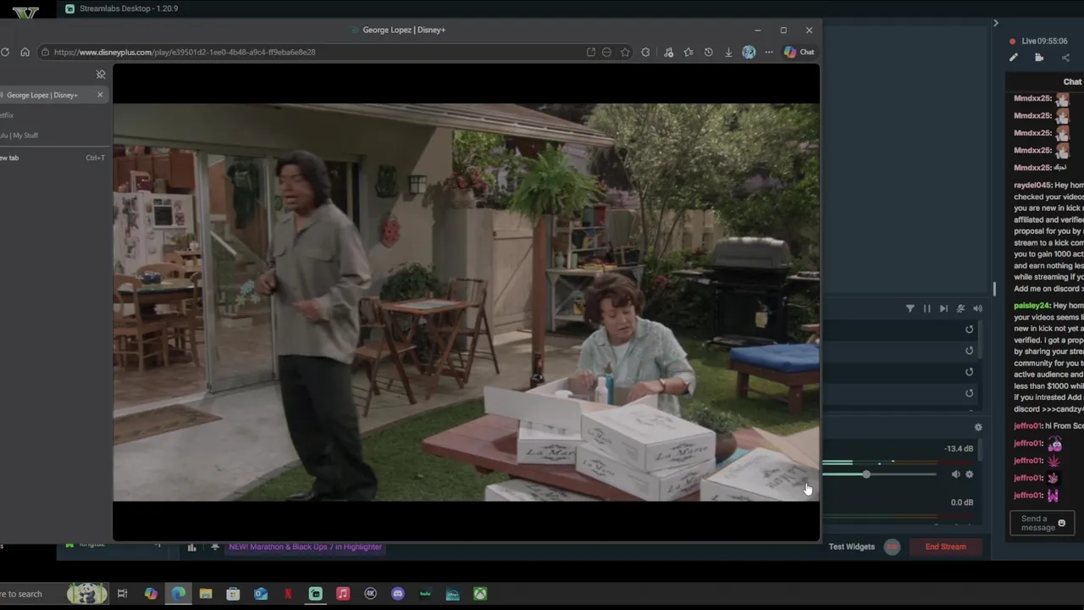Open a new tab in sidebar
Viewport: 1084px width, 610px height.
pyautogui.click(x=52, y=158)
